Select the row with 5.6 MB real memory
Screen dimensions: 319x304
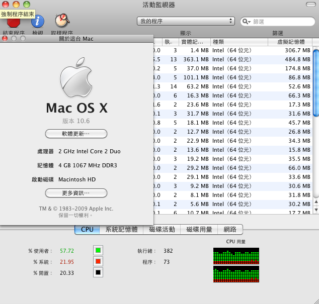pyautogui.click(x=233, y=204)
